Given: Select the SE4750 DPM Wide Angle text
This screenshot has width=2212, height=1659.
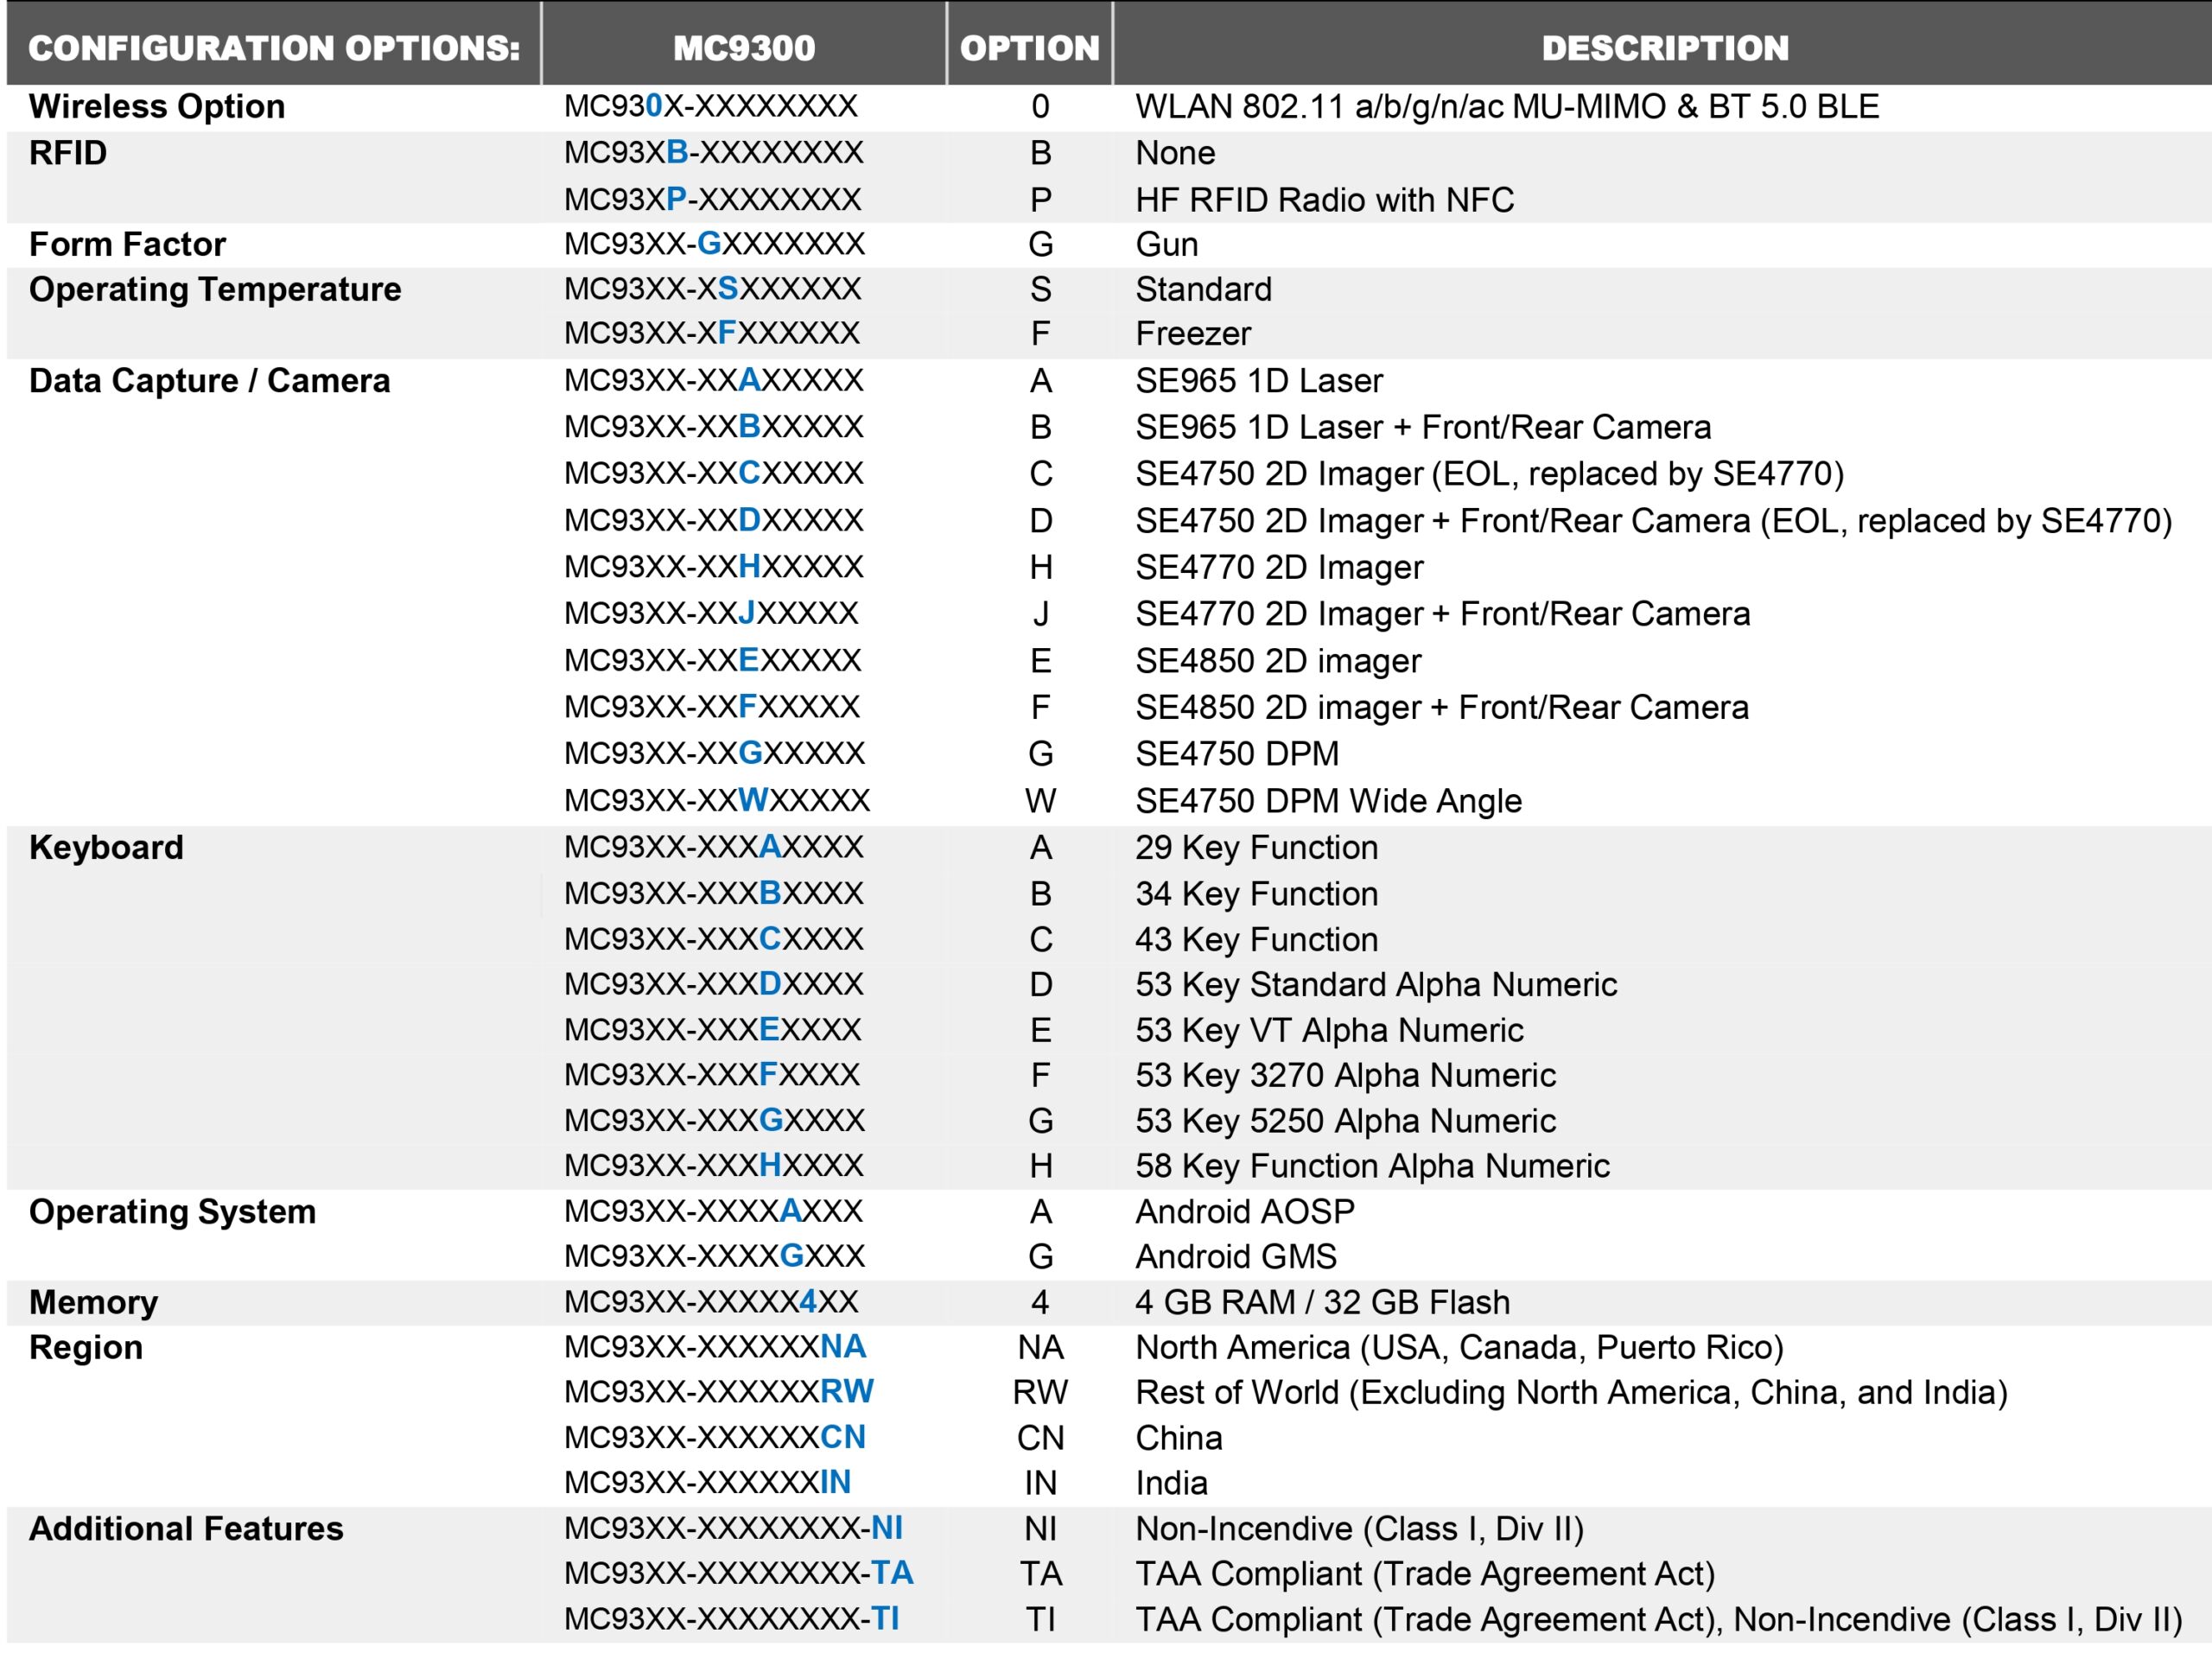Looking at the screenshot, I should [1328, 800].
